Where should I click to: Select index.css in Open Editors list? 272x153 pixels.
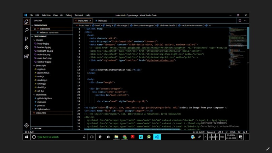[x=44, y=32]
